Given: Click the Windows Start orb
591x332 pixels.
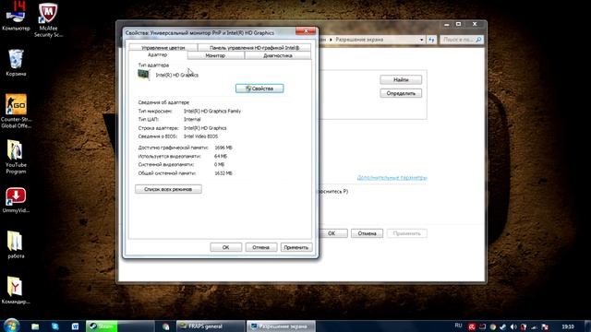Looking at the screenshot, I should pyautogui.click(x=11, y=326).
